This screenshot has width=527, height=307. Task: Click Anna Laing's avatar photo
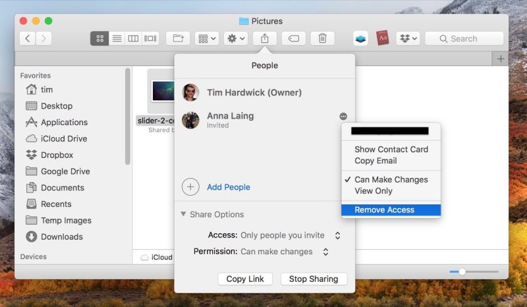190,120
